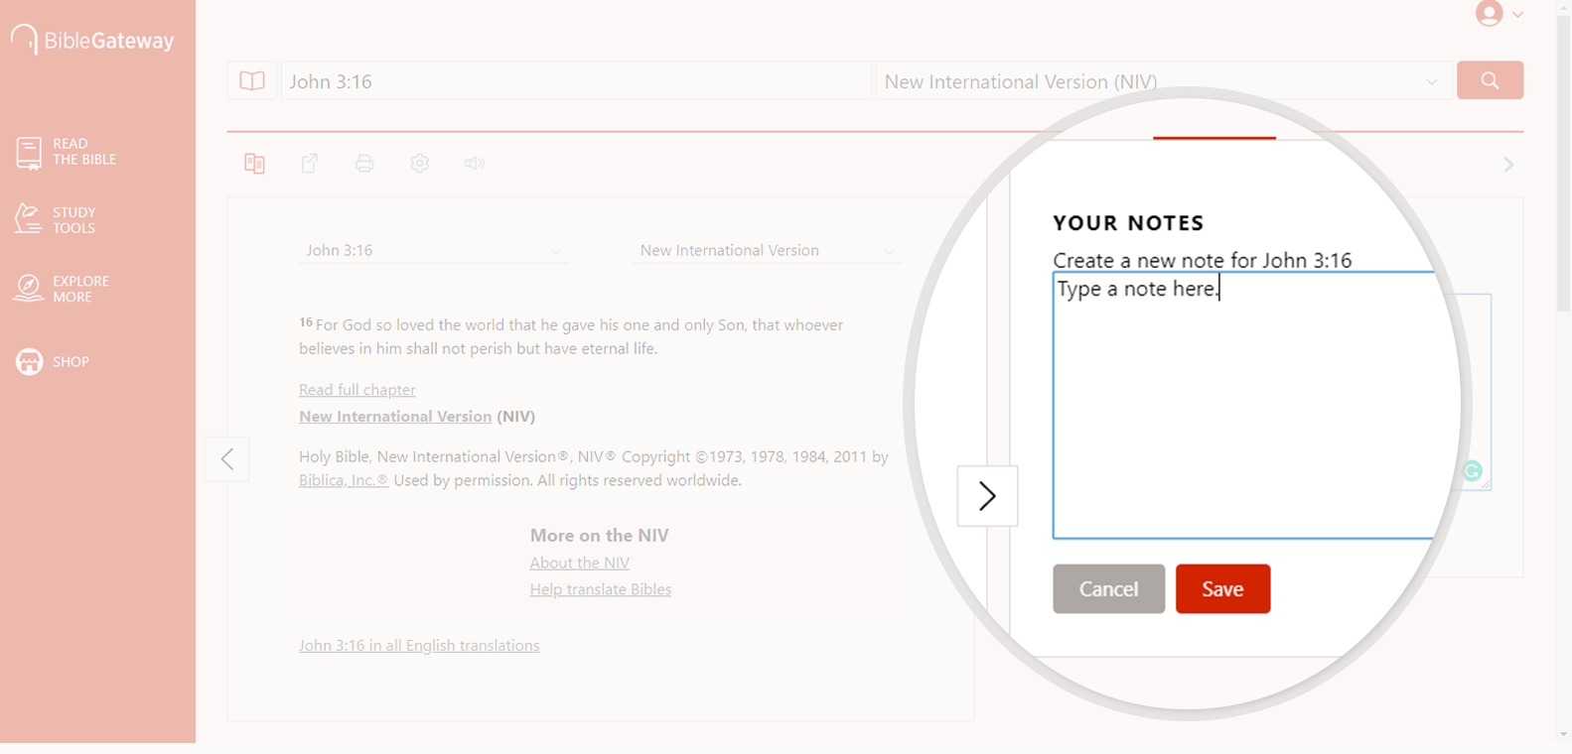Click the share passage icon

pos(310,164)
